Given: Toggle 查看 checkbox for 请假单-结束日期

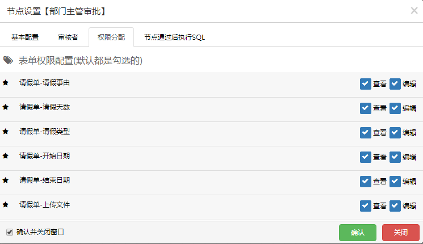Looking at the screenshot, I should click(366, 182).
